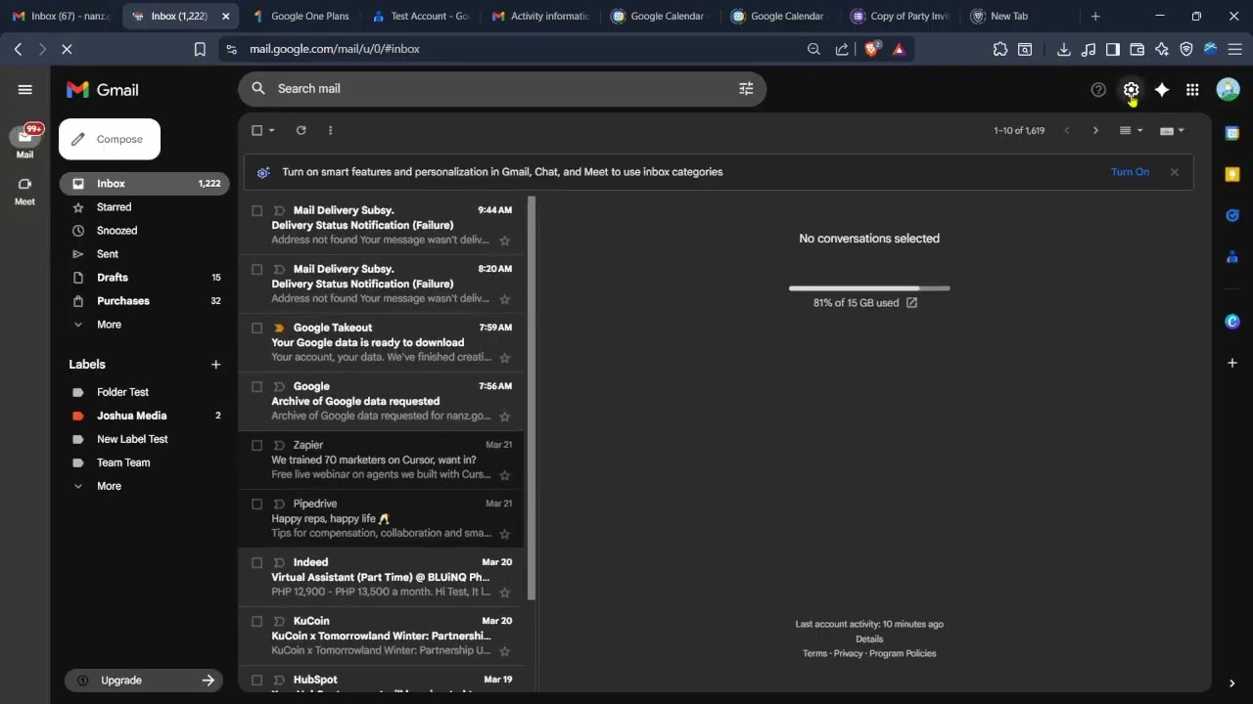Viewport: 1253px width, 704px height.
Task: Star the Zapier email
Action: [505, 474]
